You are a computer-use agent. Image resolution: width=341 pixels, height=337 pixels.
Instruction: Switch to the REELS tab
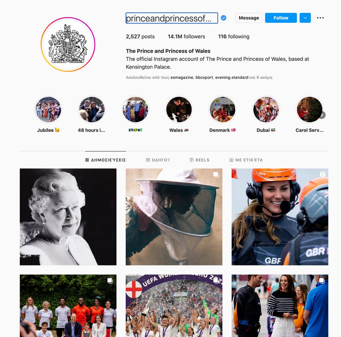pyautogui.click(x=199, y=160)
